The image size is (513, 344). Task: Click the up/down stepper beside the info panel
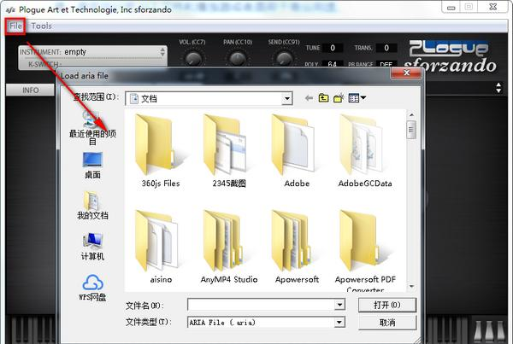[x=498, y=88]
